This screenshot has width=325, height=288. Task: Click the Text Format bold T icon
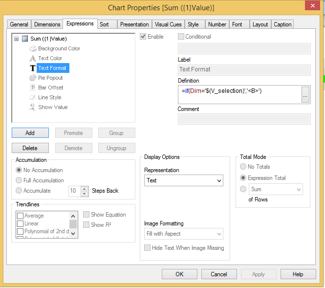[x=33, y=68]
